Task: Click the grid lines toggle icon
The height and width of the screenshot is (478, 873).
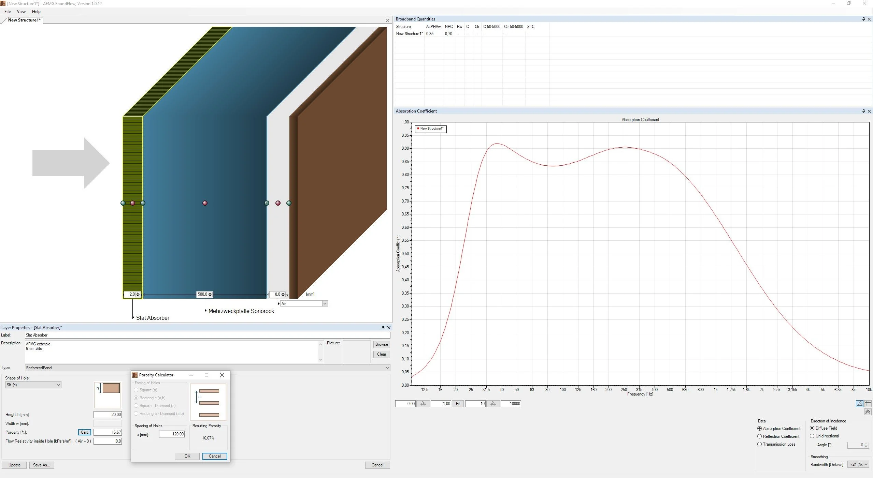Action: coord(868,404)
